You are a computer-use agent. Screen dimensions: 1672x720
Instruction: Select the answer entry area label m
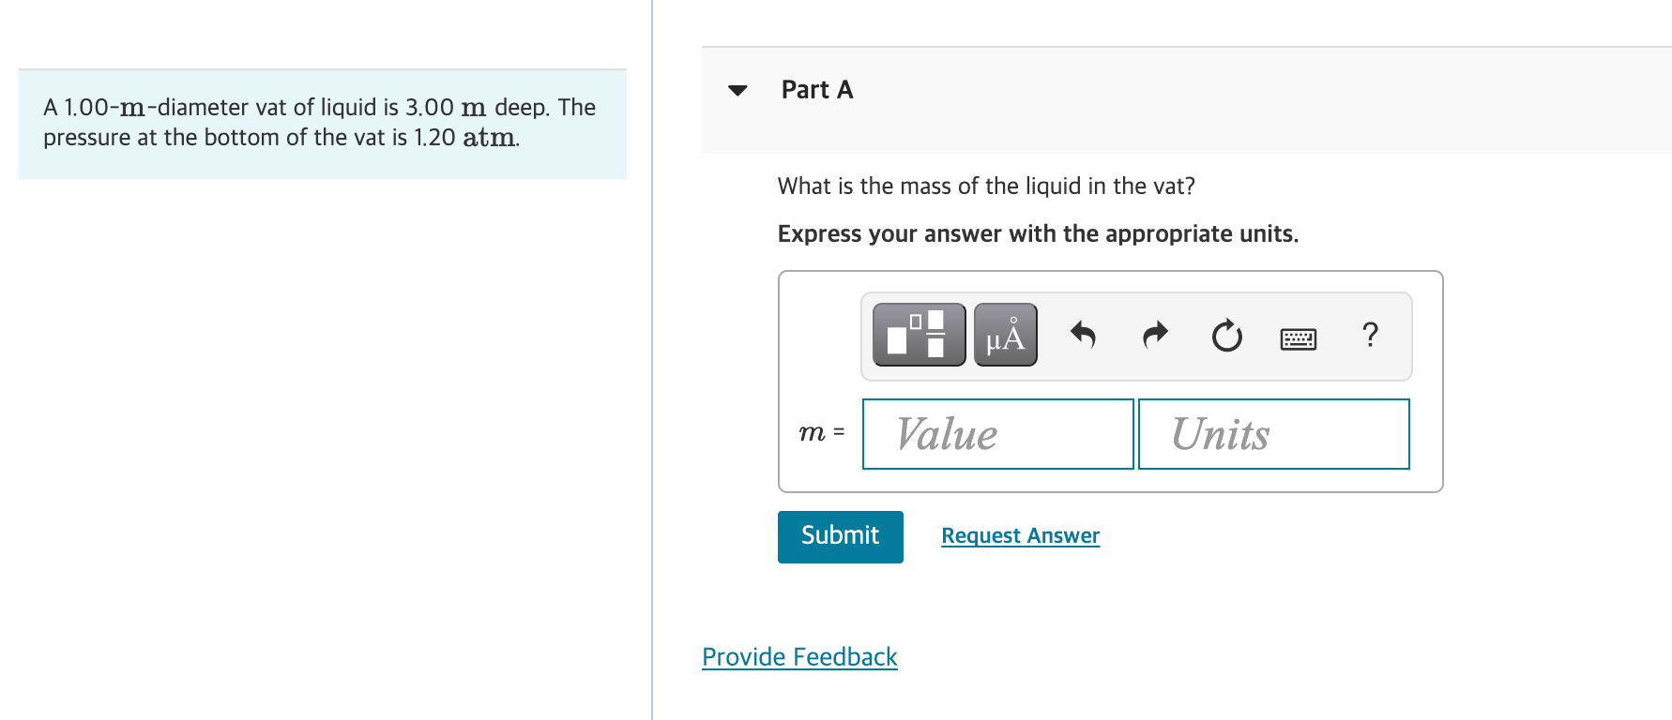[819, 433]
